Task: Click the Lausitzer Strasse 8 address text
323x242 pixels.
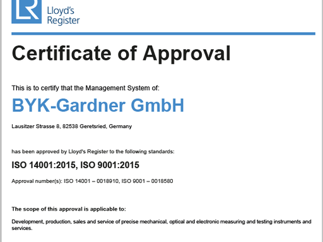Action: point(36,126)
